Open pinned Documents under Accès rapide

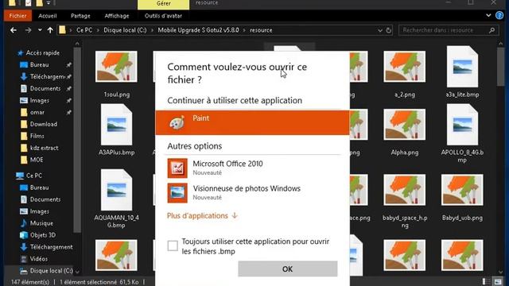coord(45,88)
